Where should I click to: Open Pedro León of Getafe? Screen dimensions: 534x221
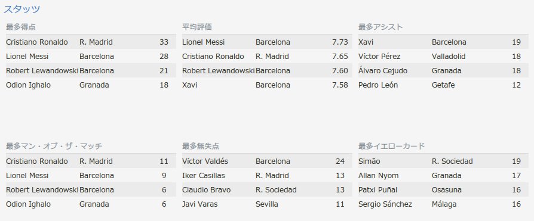(378, 85)
